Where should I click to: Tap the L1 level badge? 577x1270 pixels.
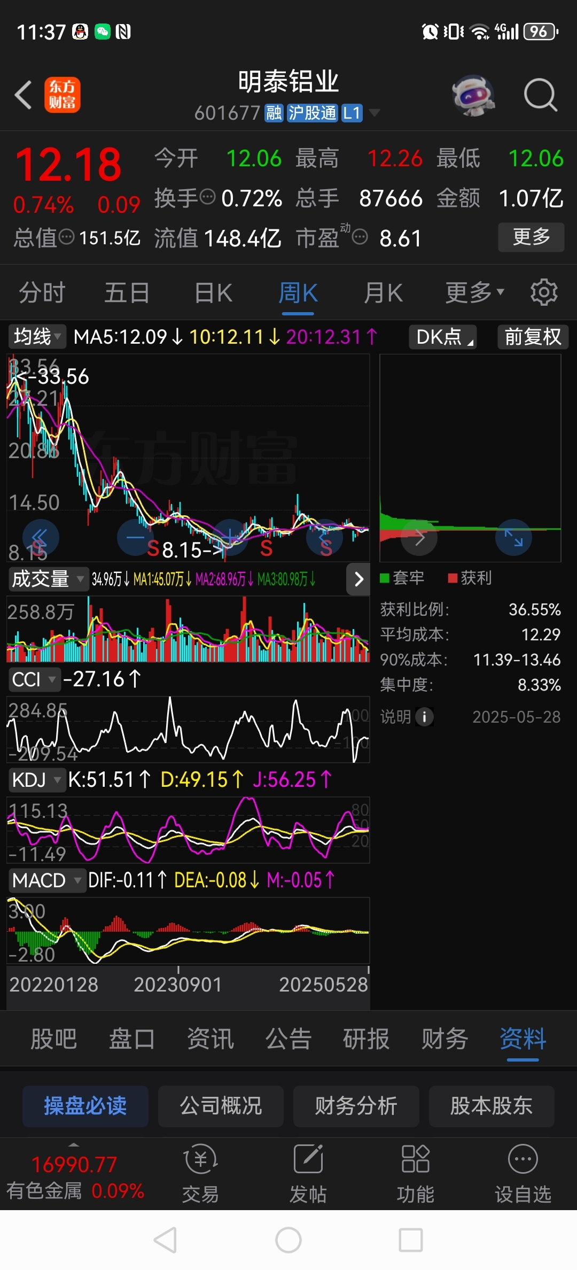352,113
